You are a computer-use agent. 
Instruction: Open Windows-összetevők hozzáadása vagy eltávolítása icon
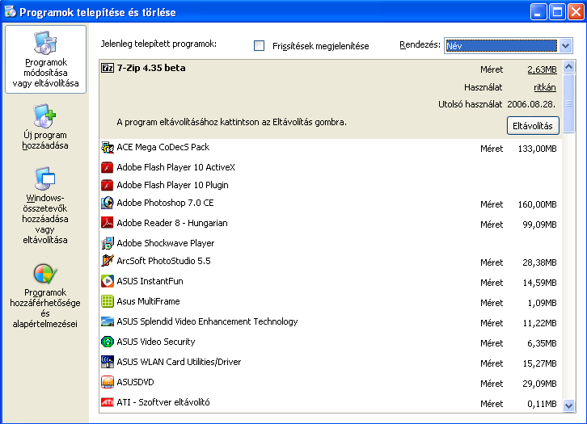tap(45, 178)
